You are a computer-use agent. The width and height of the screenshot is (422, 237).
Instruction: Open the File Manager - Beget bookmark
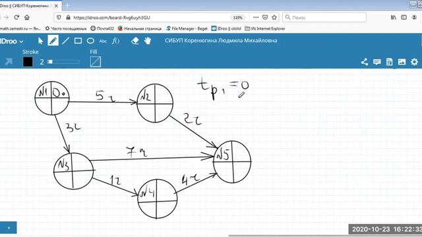pos(187,28)
